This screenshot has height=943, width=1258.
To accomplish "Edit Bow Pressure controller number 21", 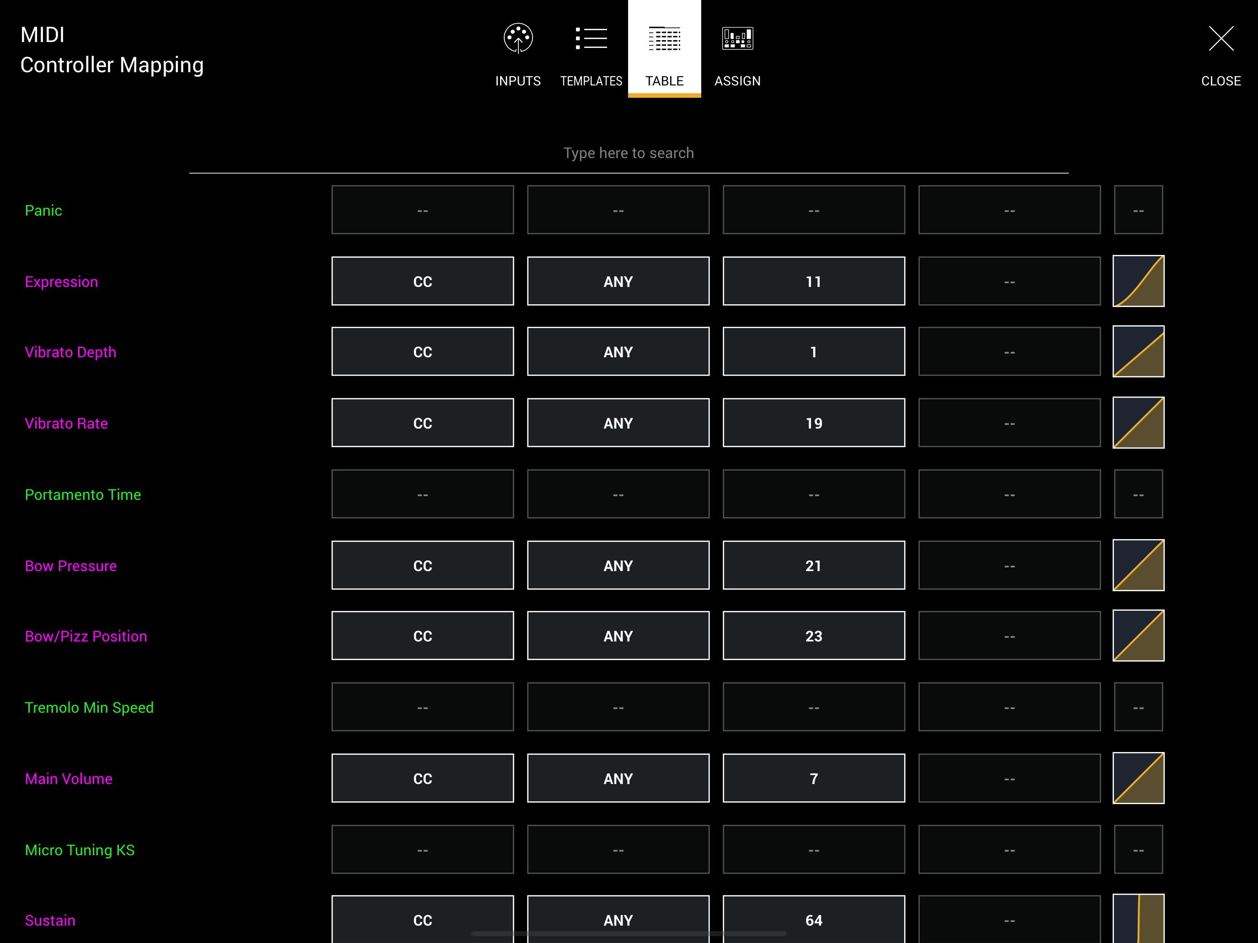I will point(814,565).
